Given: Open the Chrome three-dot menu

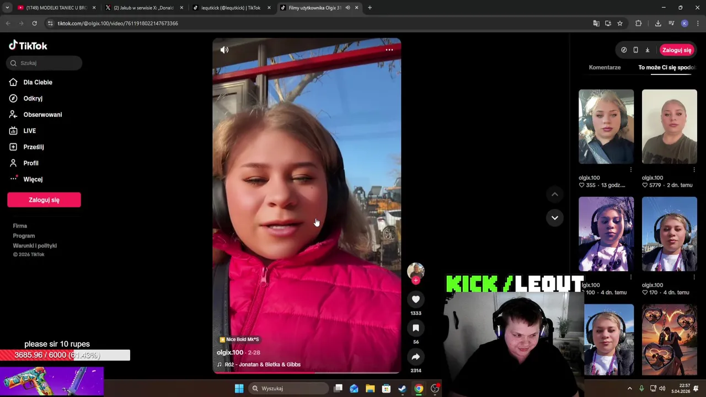Looking at the screenshot, I should pos(698,23).
